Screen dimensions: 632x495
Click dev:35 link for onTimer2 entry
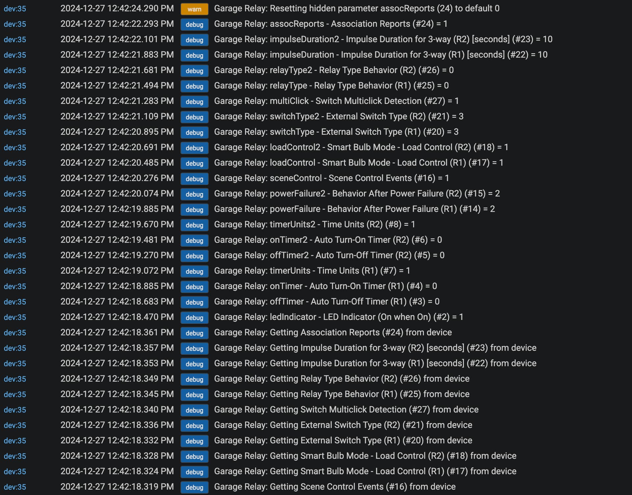pos(15,240)
